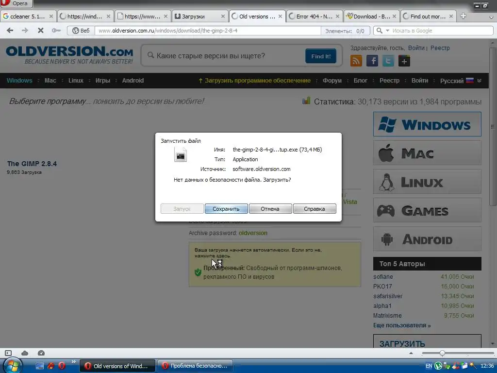Click Справка in the download dialog
Viewport: 497px width, 373px height.
coord(315,209)
